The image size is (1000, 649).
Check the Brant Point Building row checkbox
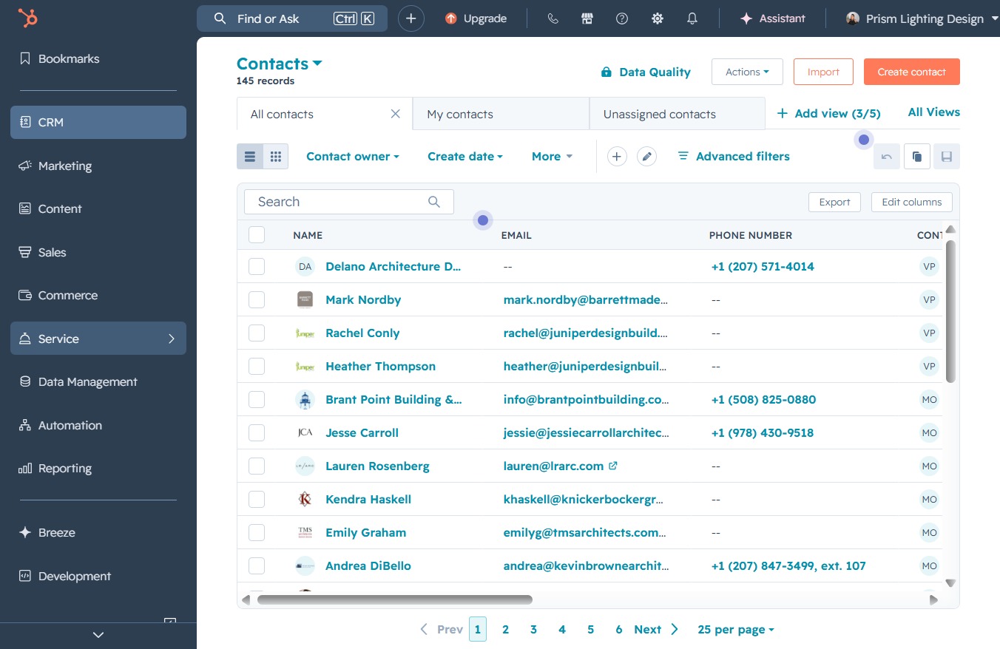pos(257,399)
